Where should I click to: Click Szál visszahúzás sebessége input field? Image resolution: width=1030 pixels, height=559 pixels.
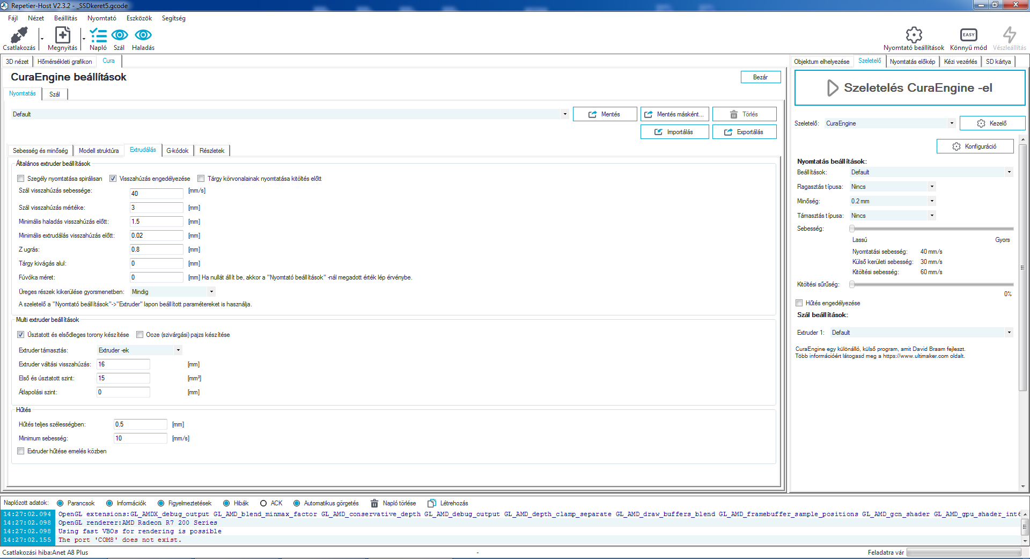pos(157,194)
